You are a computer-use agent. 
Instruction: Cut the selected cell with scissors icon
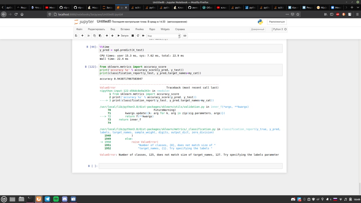pyautogui.click(x=89, y=36)
